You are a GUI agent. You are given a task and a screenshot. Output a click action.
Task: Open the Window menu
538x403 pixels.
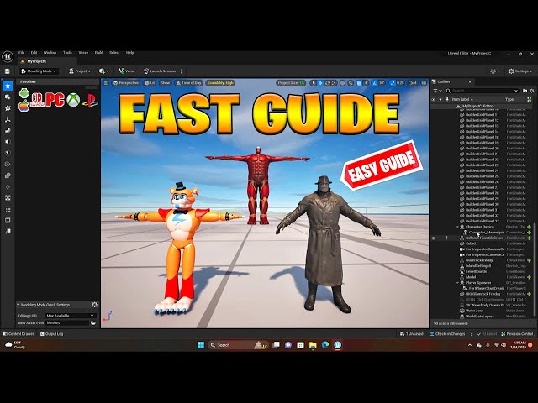pos(50,53)
